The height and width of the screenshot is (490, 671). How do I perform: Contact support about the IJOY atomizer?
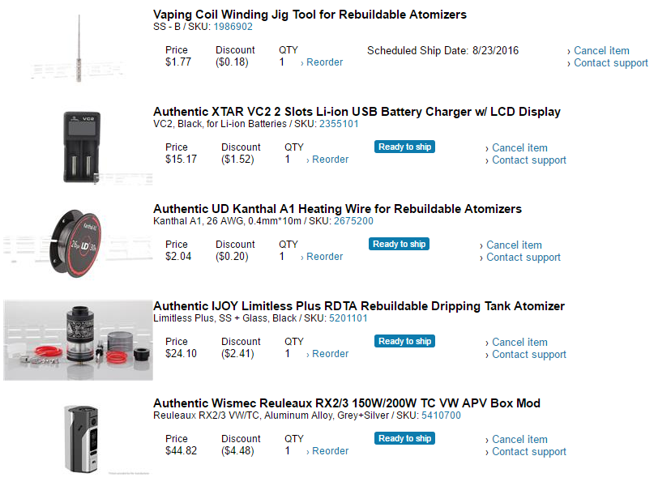(529, 355)
